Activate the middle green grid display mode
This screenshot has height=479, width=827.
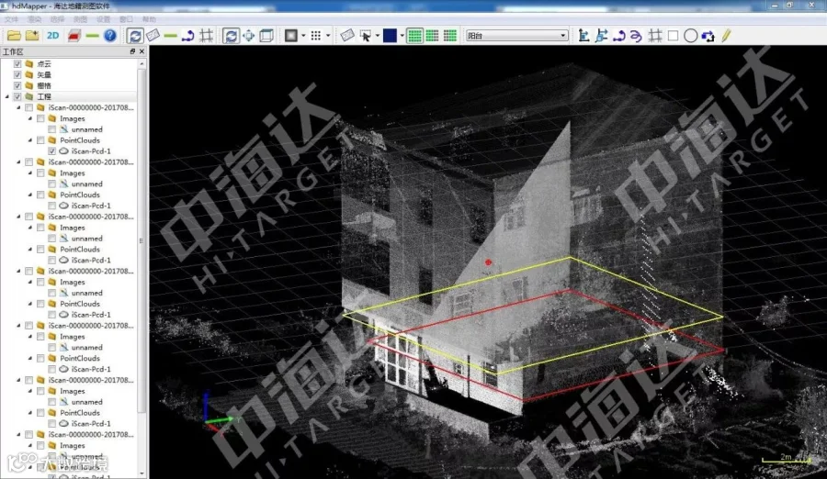click(432, 36)
